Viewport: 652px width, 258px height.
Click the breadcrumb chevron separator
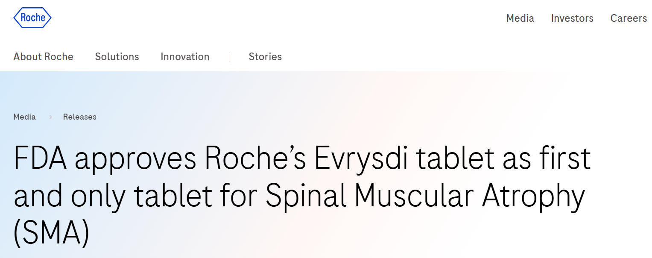coord(50,117)
